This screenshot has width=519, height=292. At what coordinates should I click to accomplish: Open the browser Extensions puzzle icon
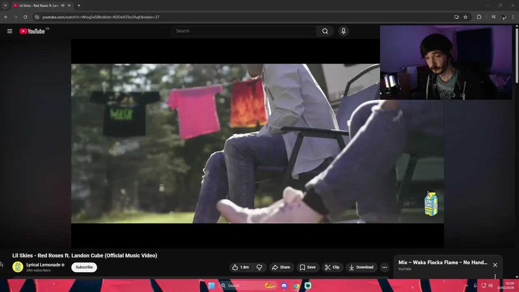pyautogui.click(x=479, y=17)
